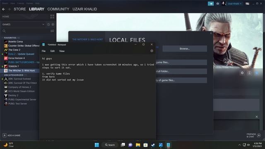Switch library to grid collections view
The width and height of the screenshot is (265, 149).
[x=52, y=17]
